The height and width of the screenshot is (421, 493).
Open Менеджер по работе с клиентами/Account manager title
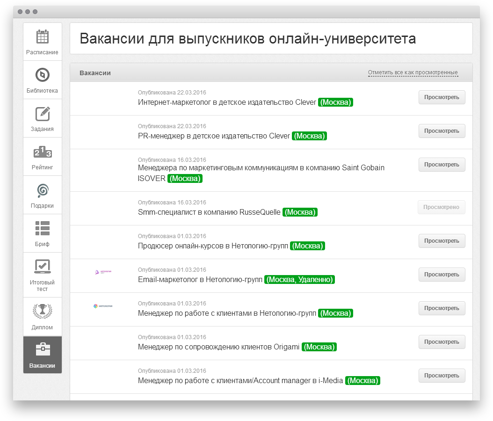[240, 380]
